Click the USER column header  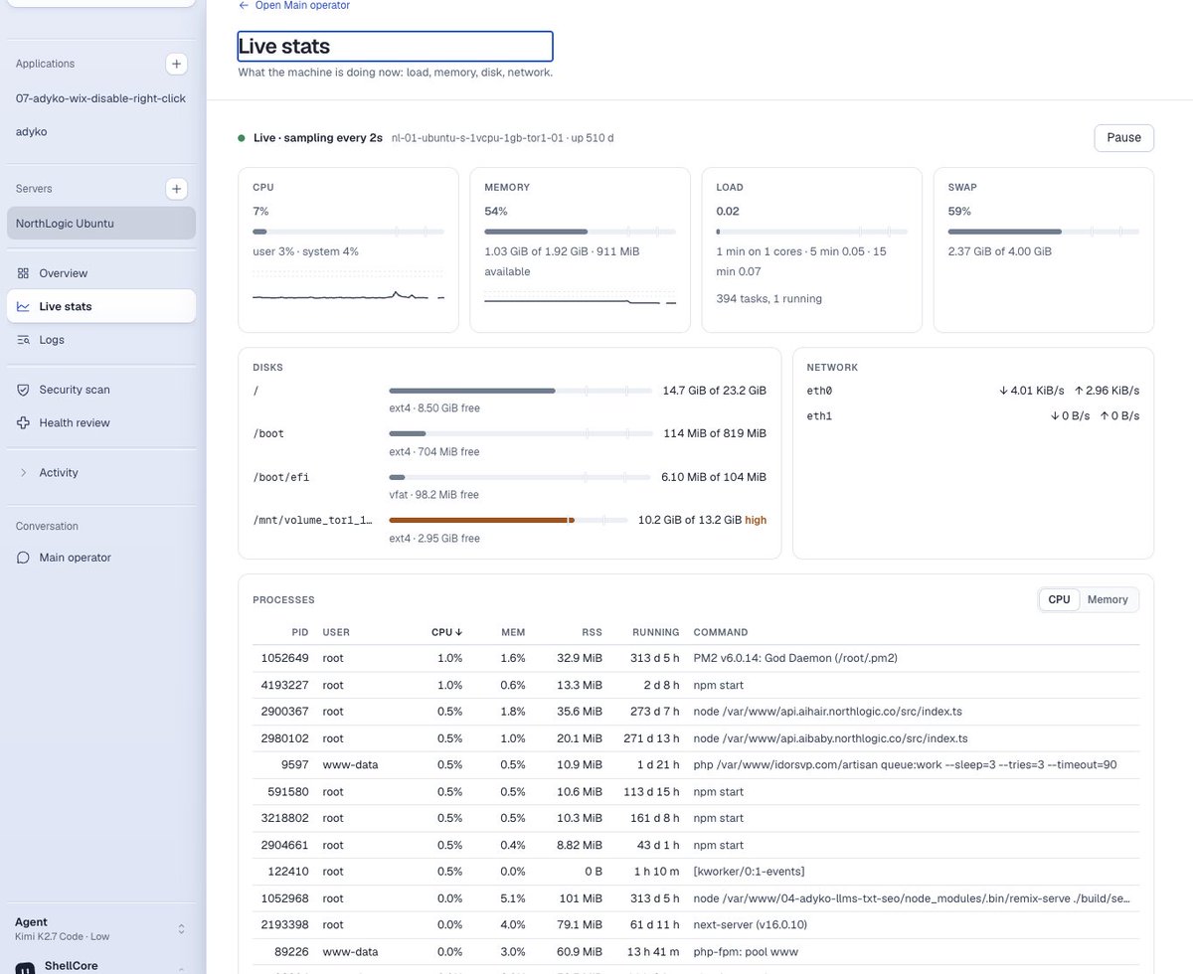point(336,632)
